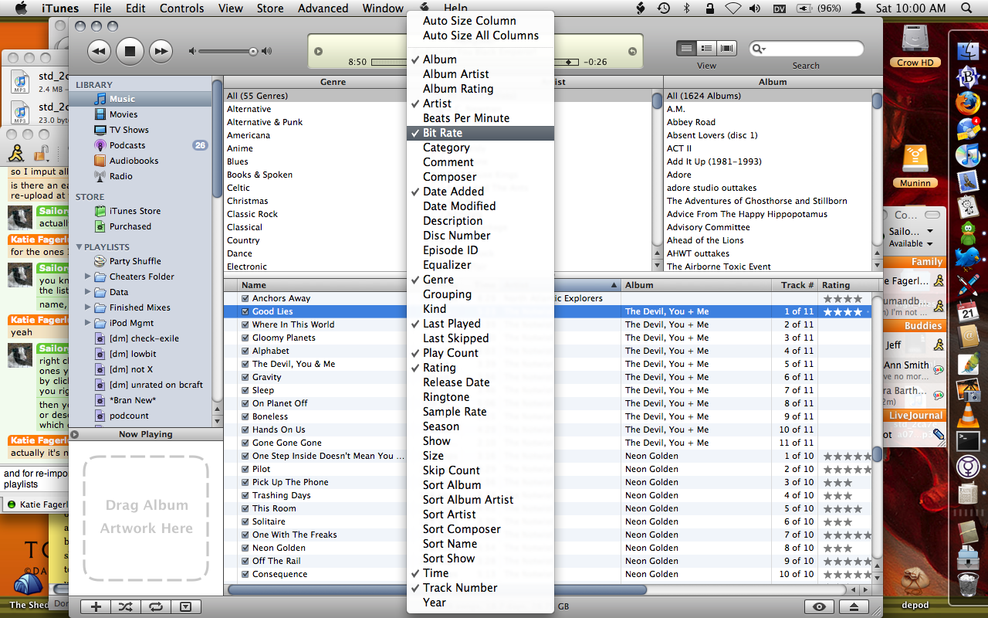This screenshot has height=618, width=988.
Task: Uncheck Where In This World checkbox
Action: point(245,324)
